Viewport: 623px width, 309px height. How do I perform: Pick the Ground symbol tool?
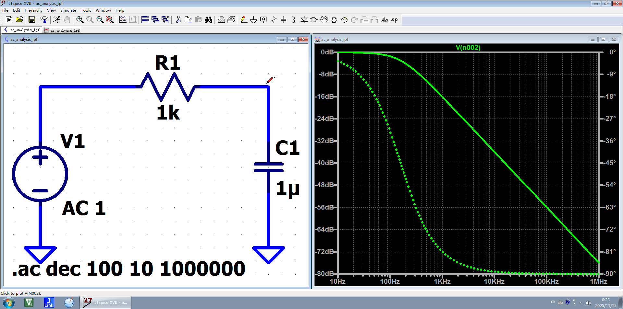tap(253, 20)
